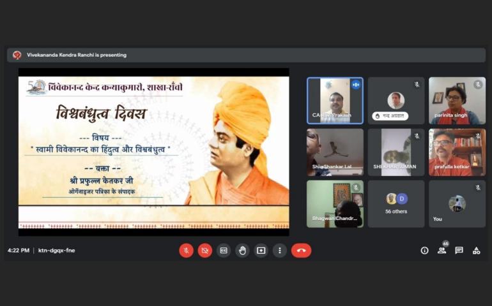Viewport: 492px width, 306px height.
Task: Unmute the microphone button
Action: (x=186, y=251)
